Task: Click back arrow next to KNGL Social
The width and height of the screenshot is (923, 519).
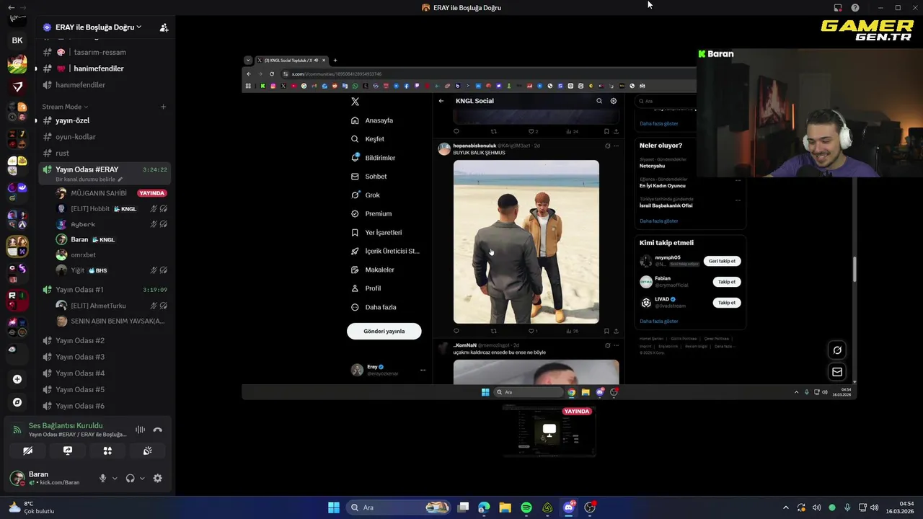Action: tap(441, 101)
